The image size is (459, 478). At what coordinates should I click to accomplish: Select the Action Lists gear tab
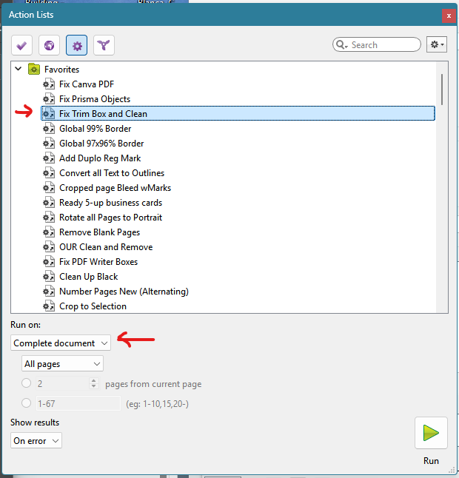point(76,45)
